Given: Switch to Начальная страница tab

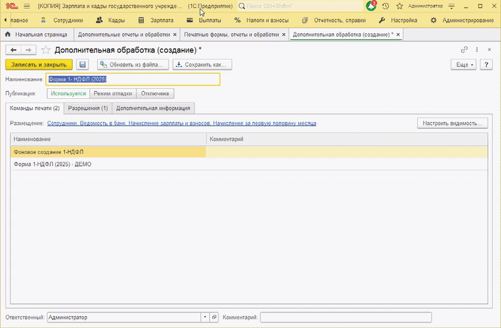Looking at the screenshot, I should pyautogui.click(x=38, y=34).
